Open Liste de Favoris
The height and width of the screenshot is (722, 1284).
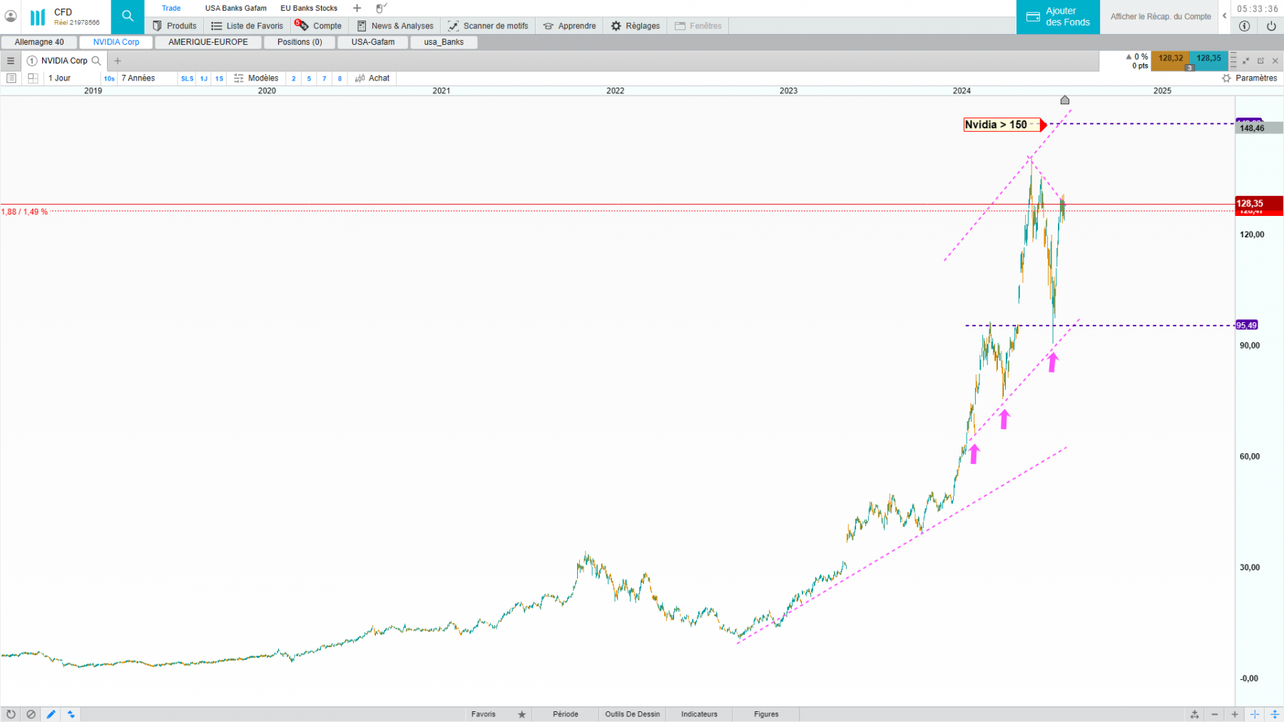tap(247, 26)
